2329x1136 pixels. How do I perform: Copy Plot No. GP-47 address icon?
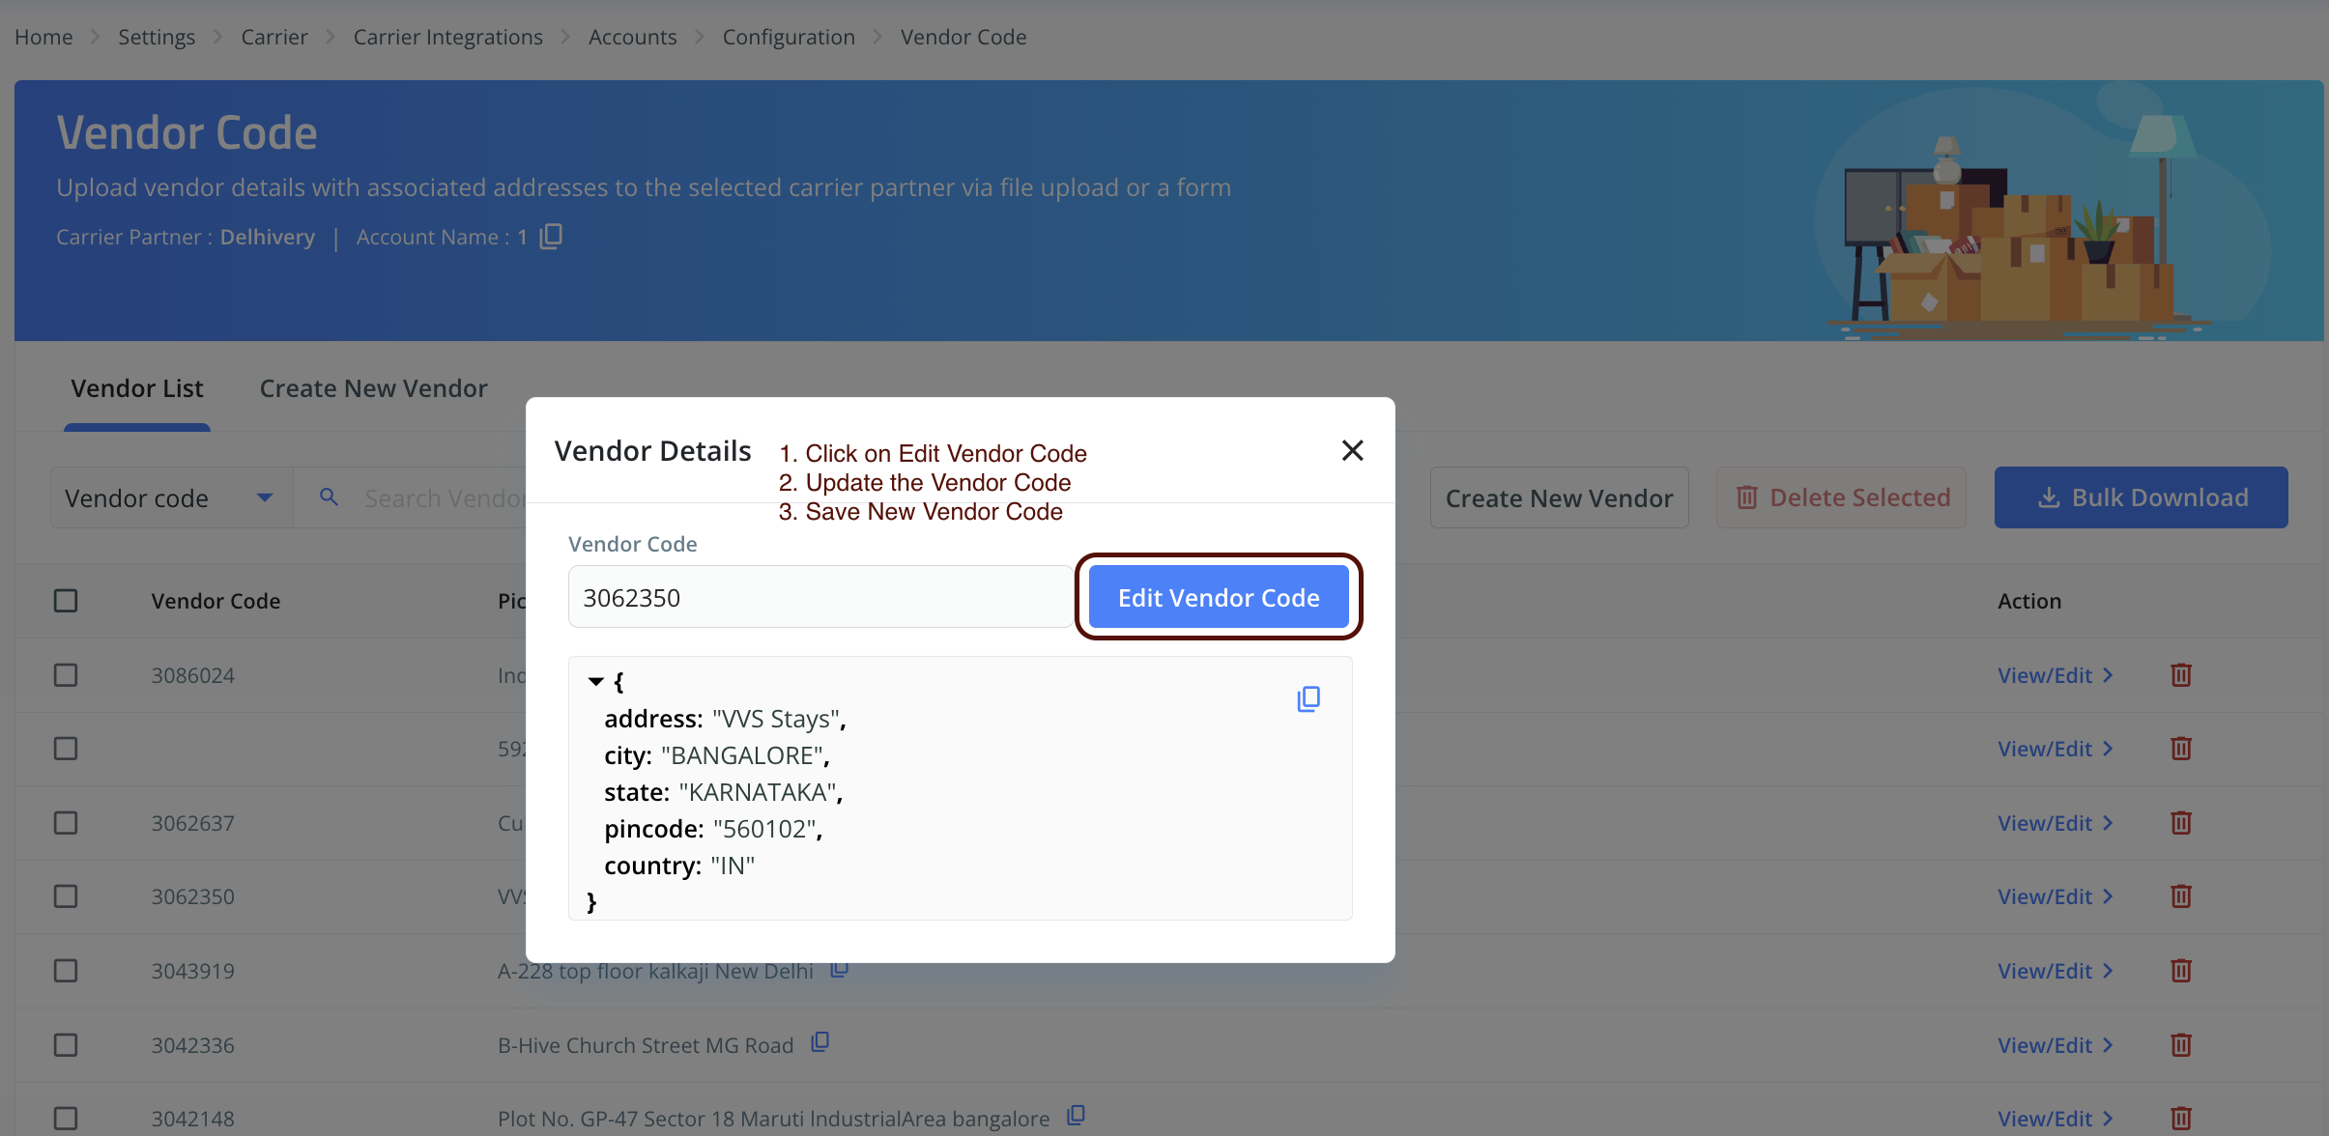point(1076,1116)
